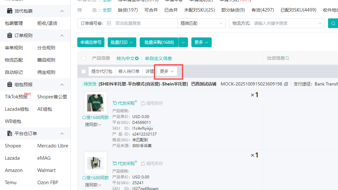This screenshot has height=190, width=338.
Task: Open the green 更多 toolbar dropdown
Action: [201, 42]
